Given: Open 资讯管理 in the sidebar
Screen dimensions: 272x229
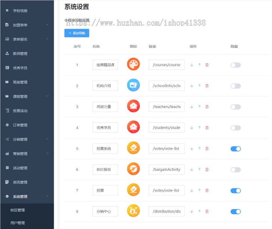Looking at the screenshot, I should tap(27, 182).
